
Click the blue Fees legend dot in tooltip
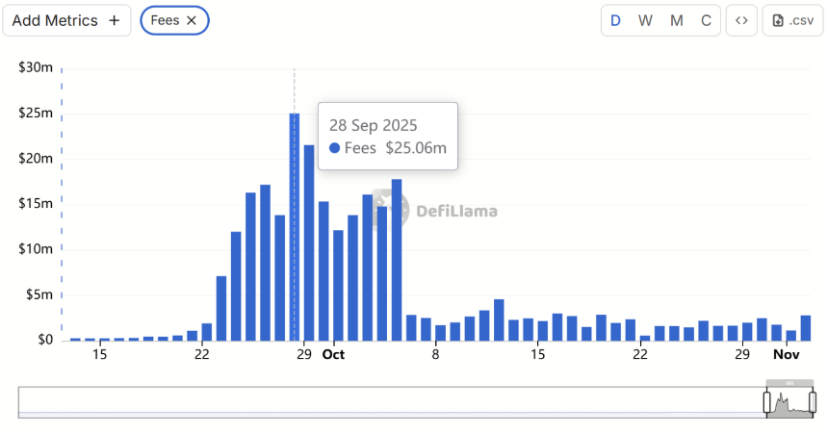(334, 148)
